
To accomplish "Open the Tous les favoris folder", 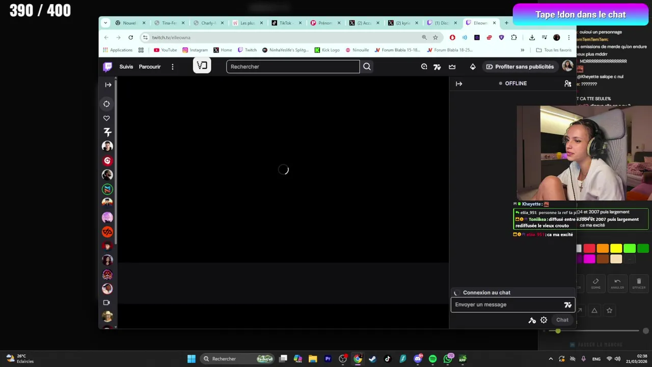I will pyautogui.click(x=554, y=50).
